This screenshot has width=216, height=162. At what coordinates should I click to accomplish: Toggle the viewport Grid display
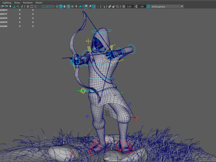[x=28, y=6]
